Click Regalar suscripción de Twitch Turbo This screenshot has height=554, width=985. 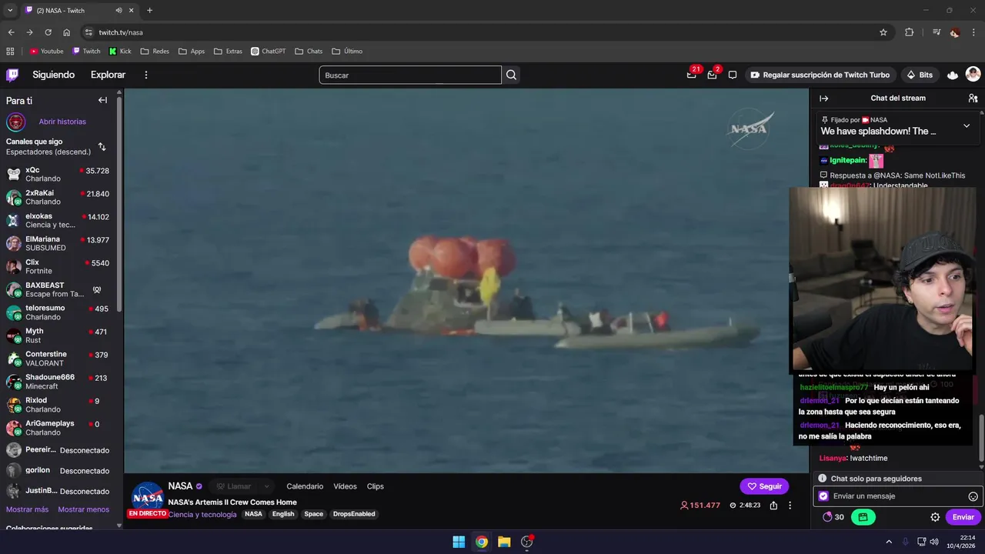pyautogui.click(x=820, y=75)
